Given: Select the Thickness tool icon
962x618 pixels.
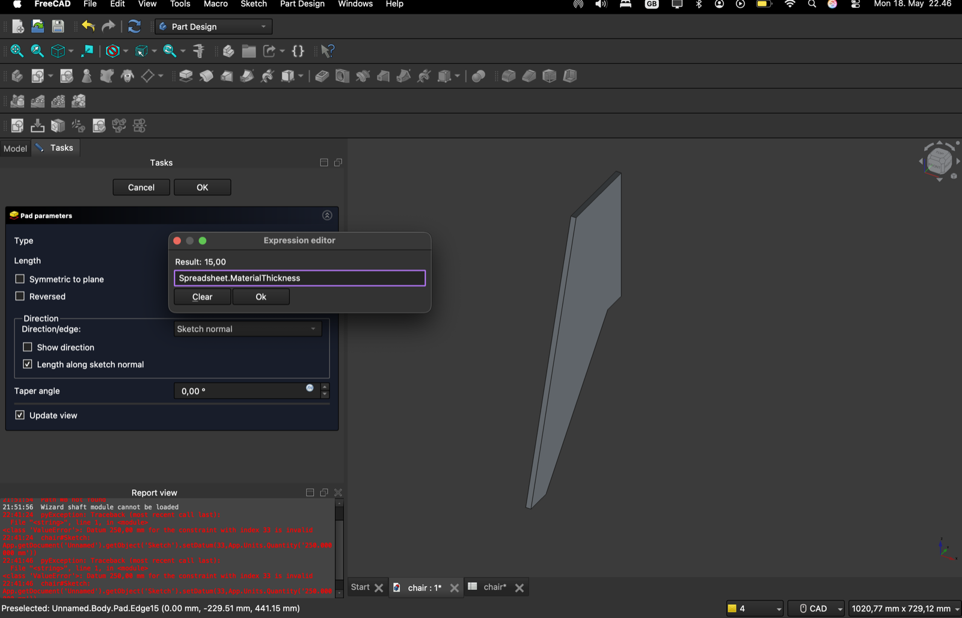Looking at the screenshot, I should [x=570, y=76].
